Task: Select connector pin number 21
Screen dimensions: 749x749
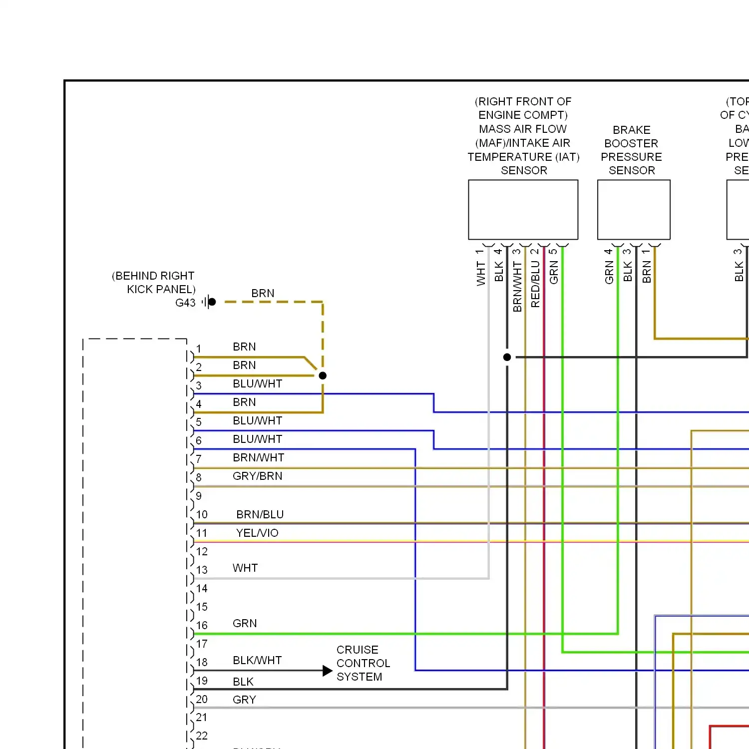Action: [x=202, y=717]
